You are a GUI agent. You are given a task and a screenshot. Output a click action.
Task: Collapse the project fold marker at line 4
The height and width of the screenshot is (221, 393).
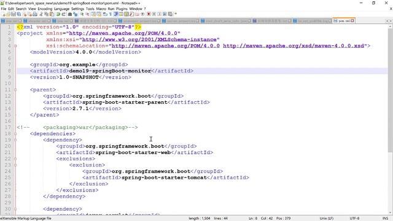[15, 46]
